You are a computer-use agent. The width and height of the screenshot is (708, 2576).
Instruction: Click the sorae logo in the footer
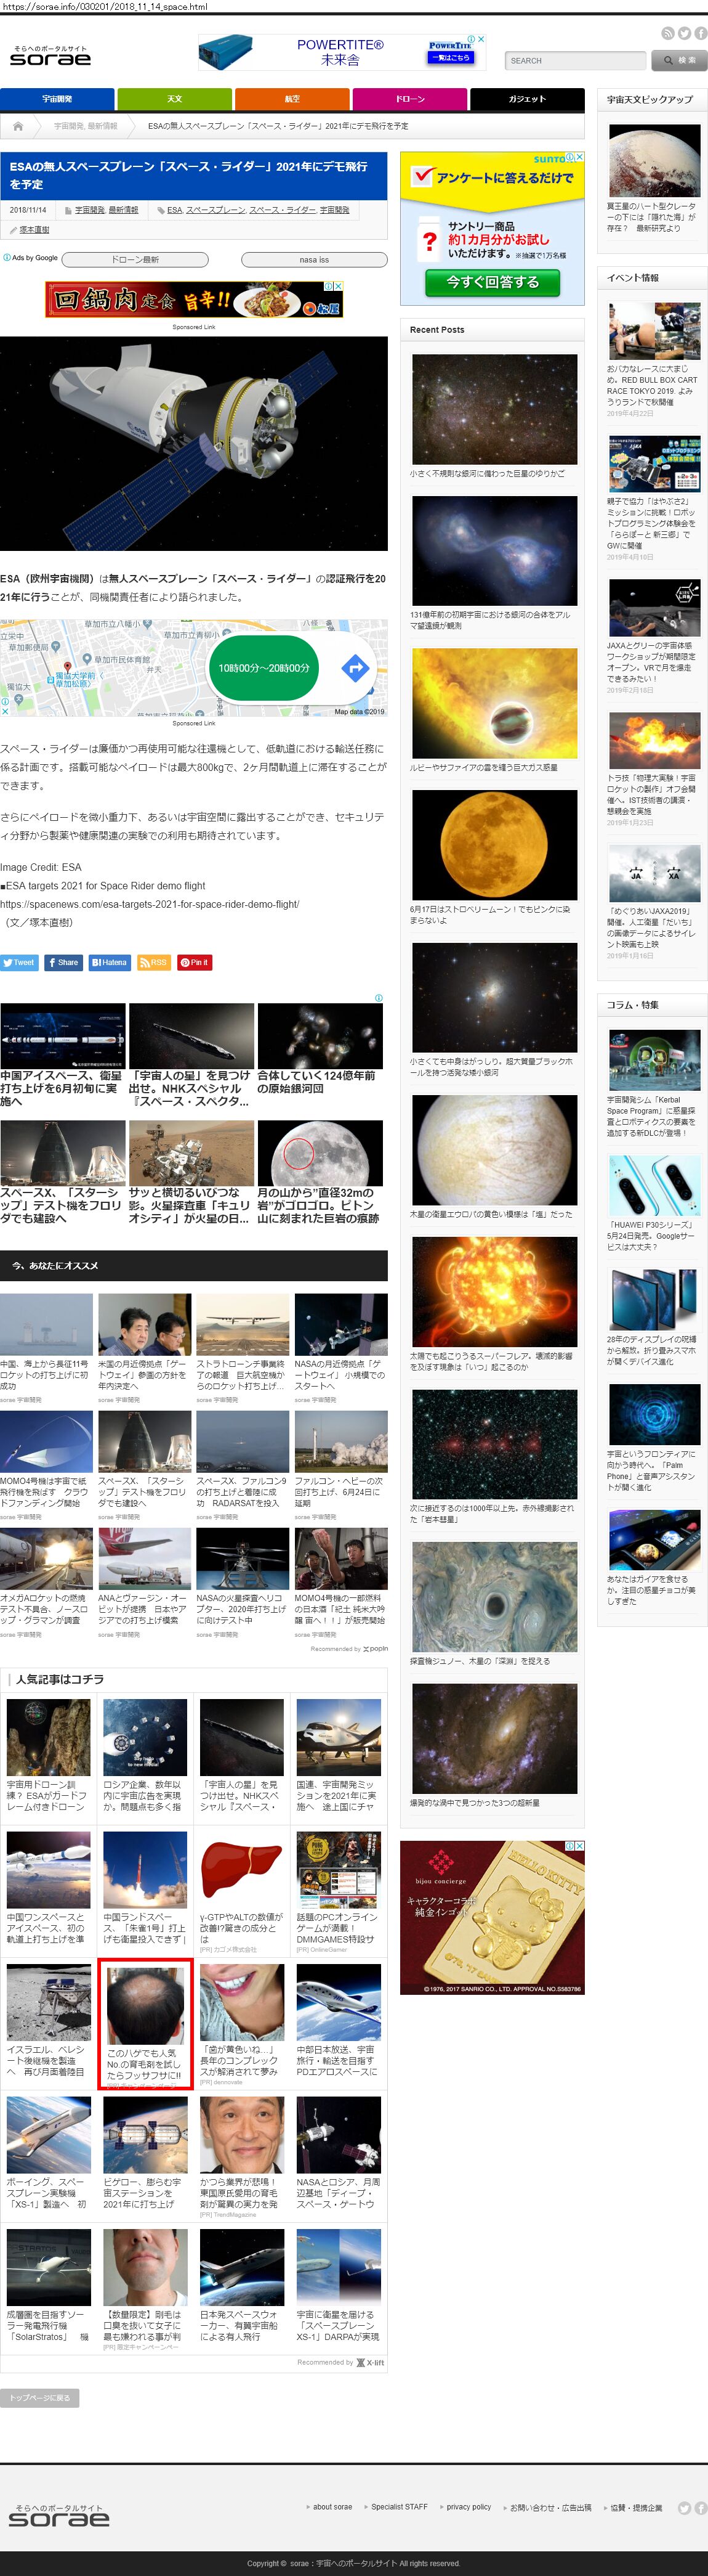(x=58, y=2515)
